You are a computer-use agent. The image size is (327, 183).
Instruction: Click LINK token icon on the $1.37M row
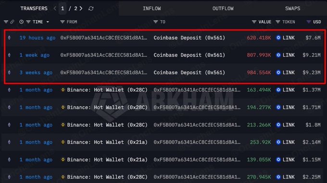pyautogui.click(x=278, y=90)
